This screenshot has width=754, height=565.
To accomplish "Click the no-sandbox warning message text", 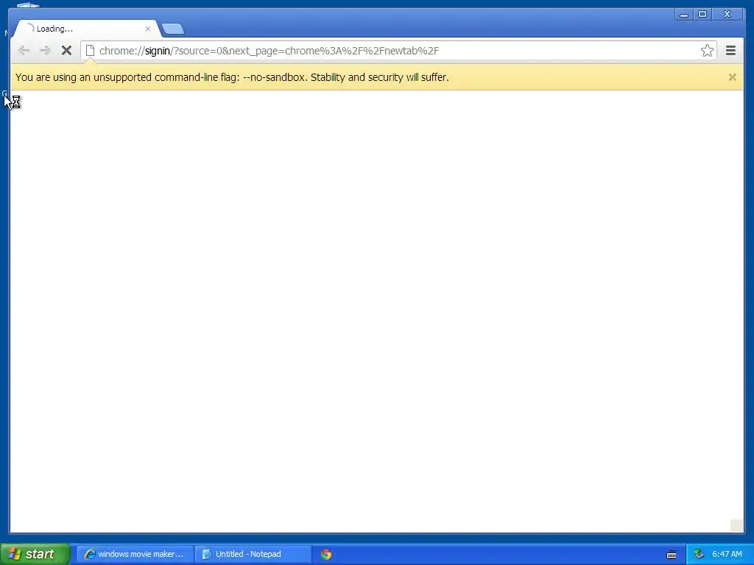I will [x=232, y=77].
